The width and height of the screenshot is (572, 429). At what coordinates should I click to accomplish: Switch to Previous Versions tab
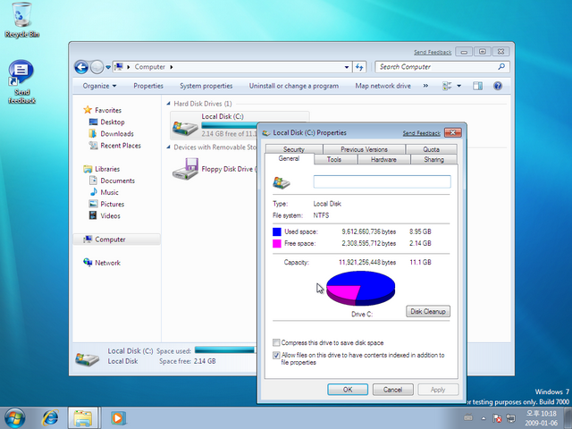(364, 149)
